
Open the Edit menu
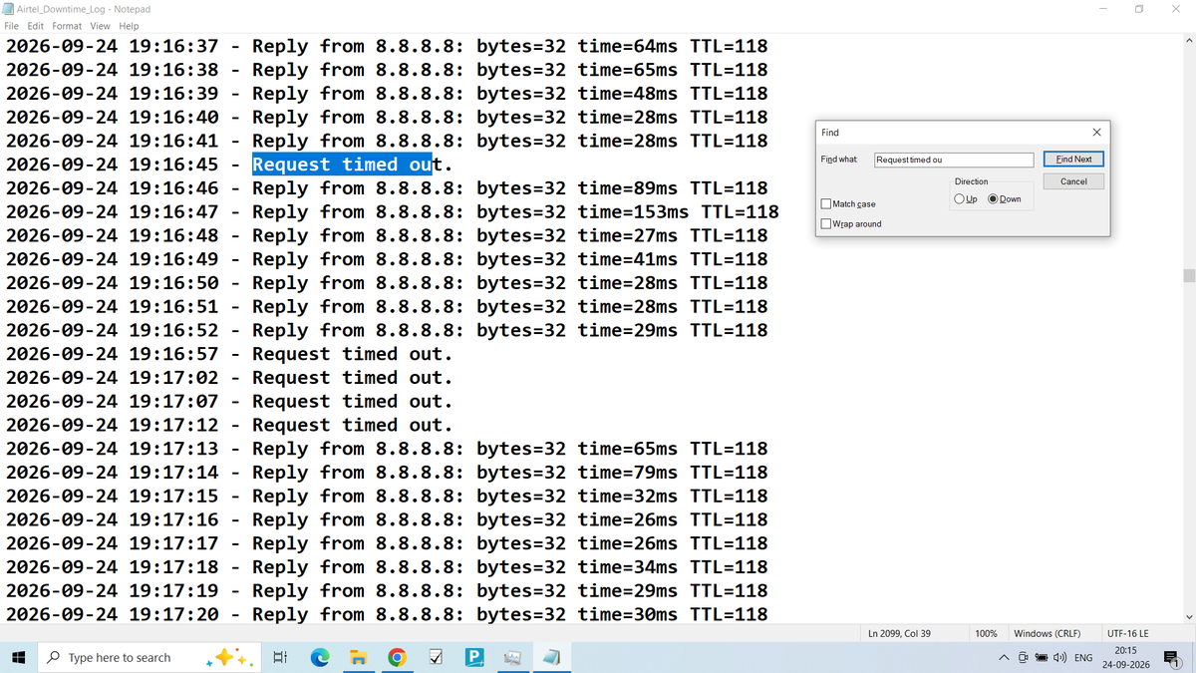[36, 26]
